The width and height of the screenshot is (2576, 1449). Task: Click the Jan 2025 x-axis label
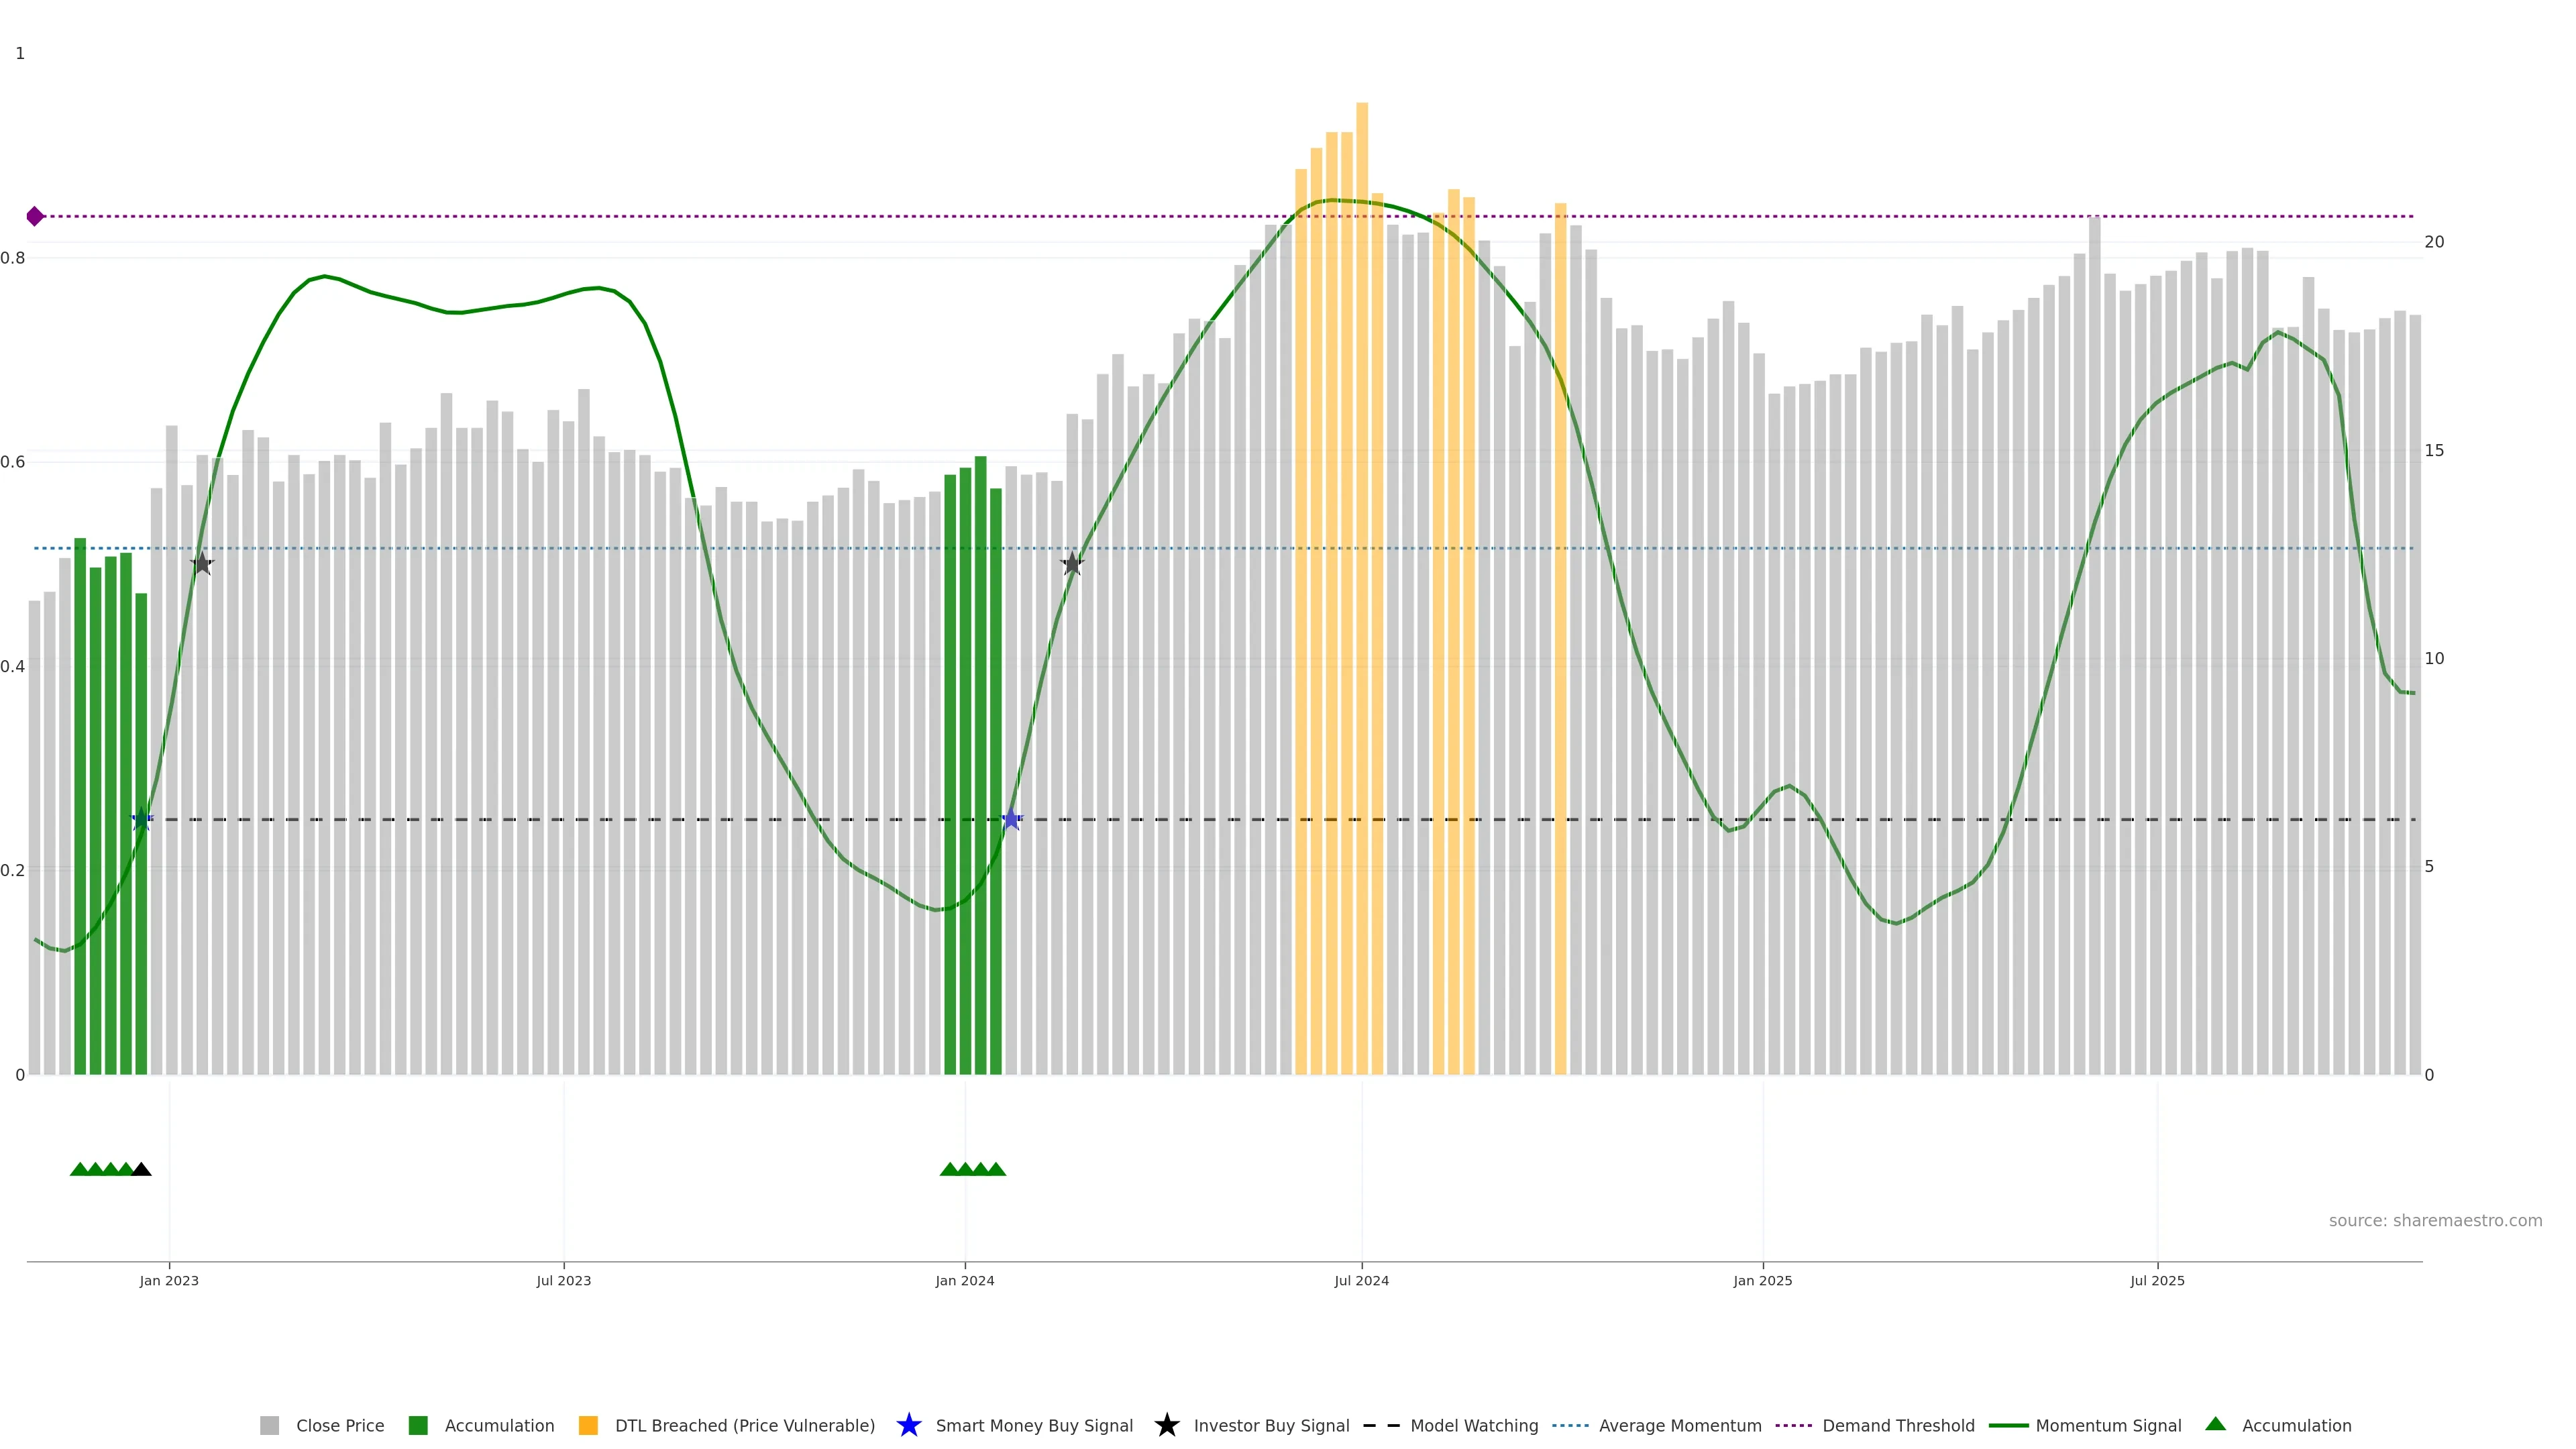tap(1762, 1281)
